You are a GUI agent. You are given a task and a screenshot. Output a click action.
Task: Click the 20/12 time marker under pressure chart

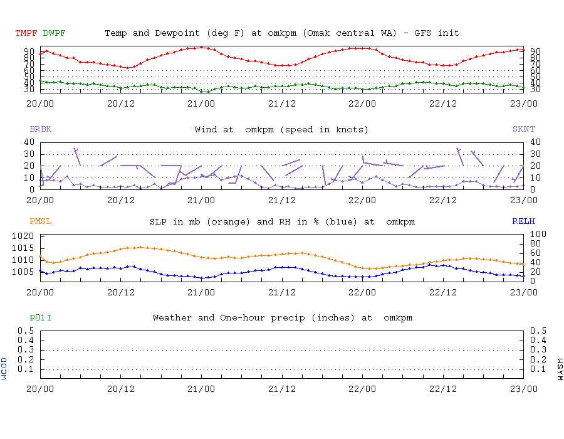click(x=121, y=292)
